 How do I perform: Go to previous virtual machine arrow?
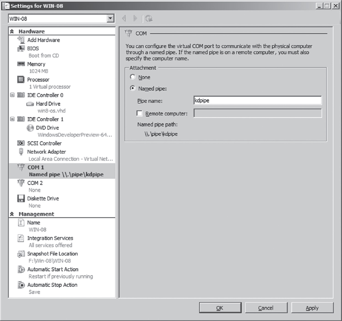pyautogui.click(x=124, y=18)
